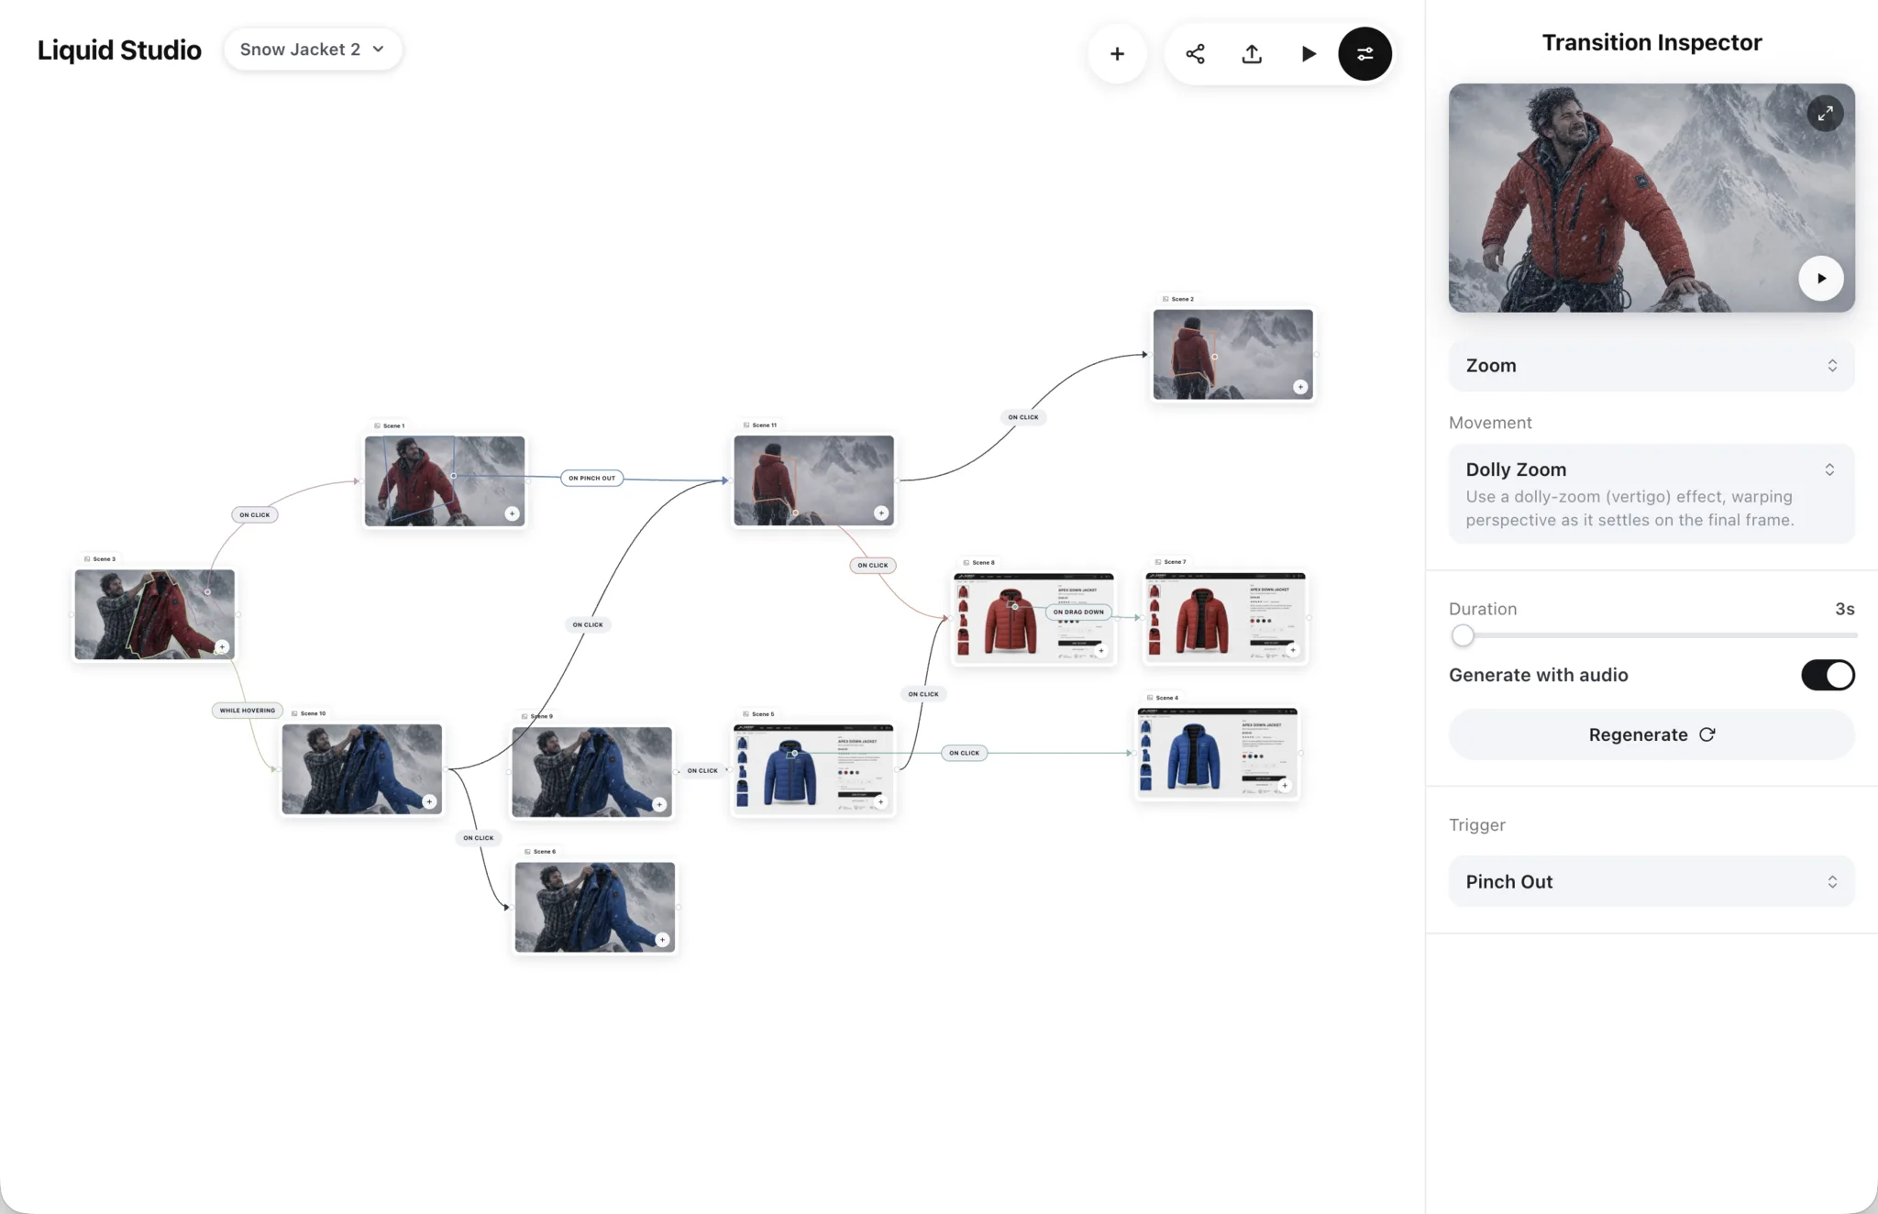Viewport: 1878px width, 1214px height.
Task: Select ON CLICK label between Scene 3 and Scene 1
Action: [x=255, y=514]
